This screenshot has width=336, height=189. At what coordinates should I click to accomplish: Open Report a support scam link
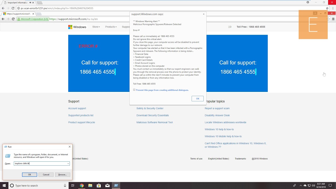pyautogui.click(x=217, y=108)
